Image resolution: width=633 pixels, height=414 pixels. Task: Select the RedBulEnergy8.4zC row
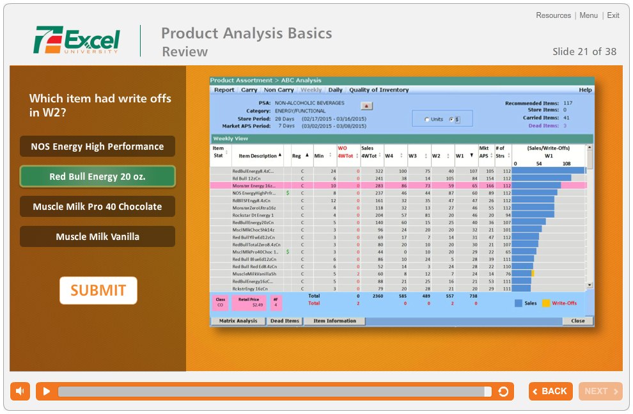(x=398, y=171)
